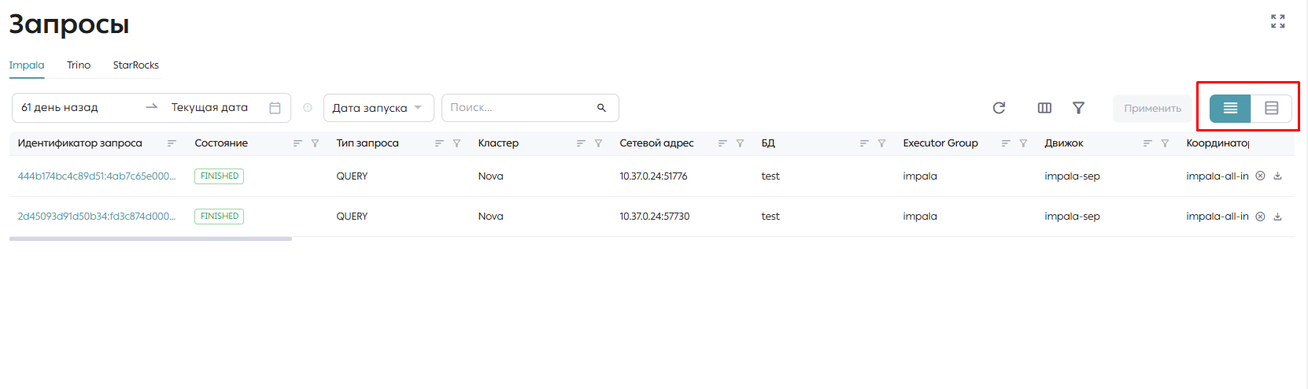The image size is (1308, 389).
Task: Click the Применить button
Action: coord(1152,109)
